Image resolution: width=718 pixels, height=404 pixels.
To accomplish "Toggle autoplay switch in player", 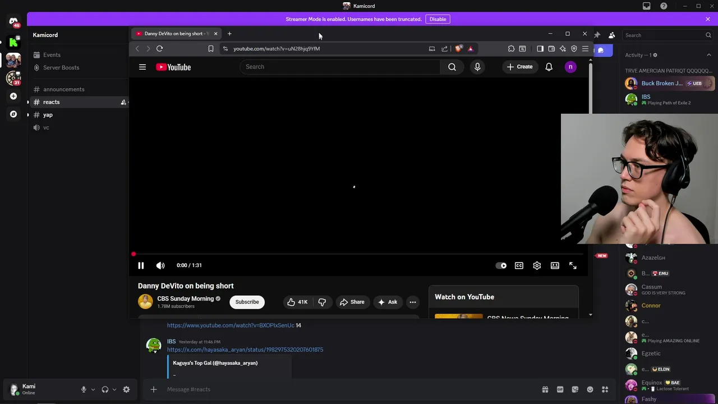I will pos(501,265).
